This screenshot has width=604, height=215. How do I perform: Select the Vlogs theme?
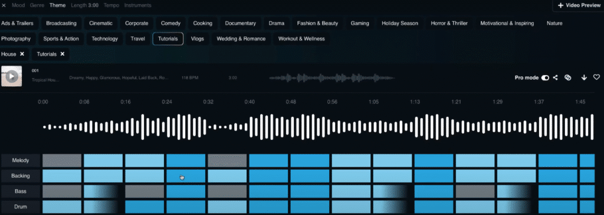197,38
